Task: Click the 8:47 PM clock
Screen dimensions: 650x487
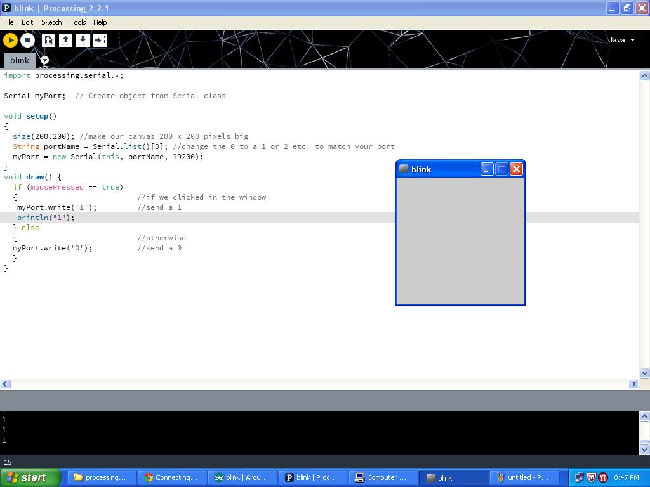Action: 627,477
